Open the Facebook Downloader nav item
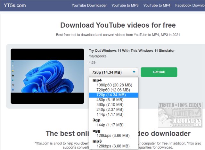 tap(190, 5)
